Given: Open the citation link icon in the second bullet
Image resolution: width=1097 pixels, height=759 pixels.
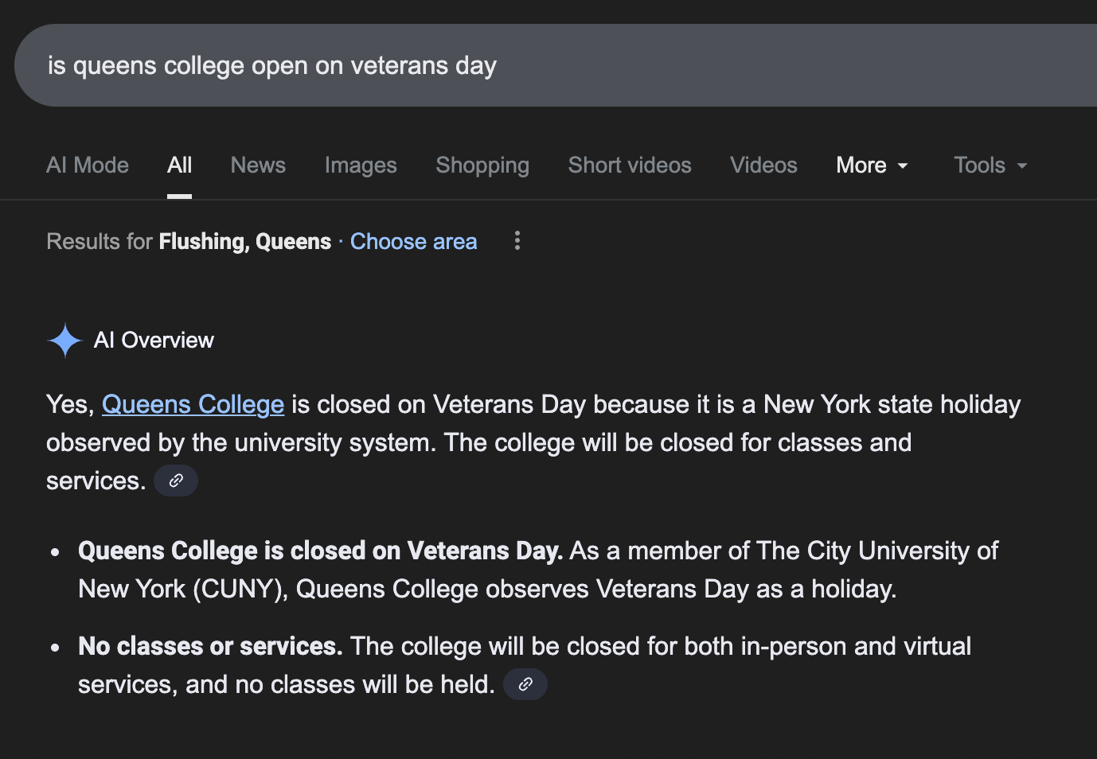Looking at the screenshot, I should [525, 683].
